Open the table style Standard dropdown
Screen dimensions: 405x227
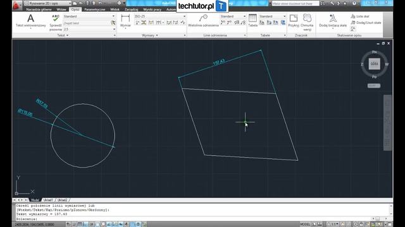[272, 16]
